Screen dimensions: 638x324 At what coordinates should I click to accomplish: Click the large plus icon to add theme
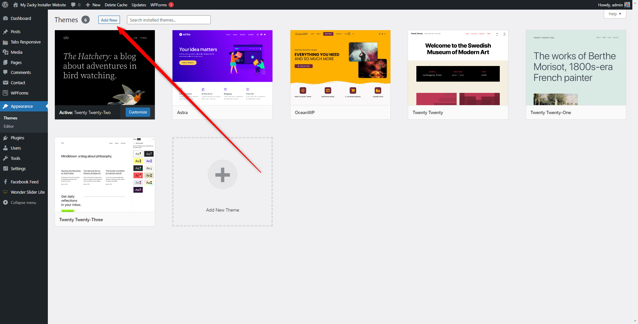223,174
